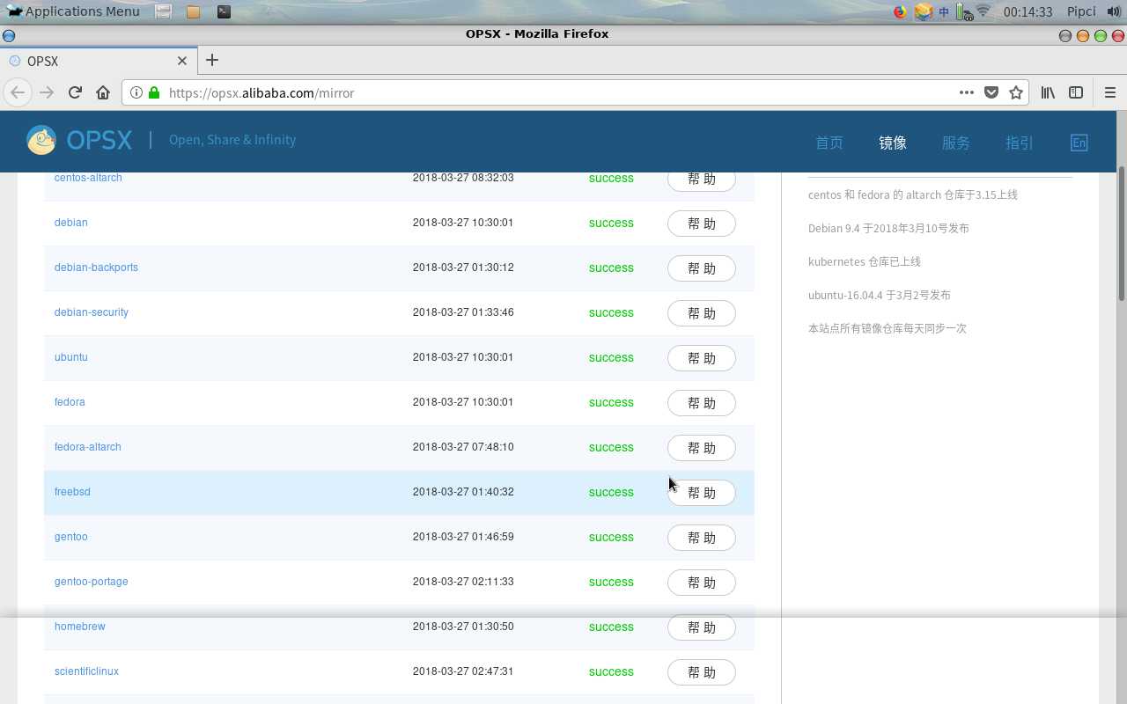
Task: Save the page to Pocket
Action: coord(991,92)
